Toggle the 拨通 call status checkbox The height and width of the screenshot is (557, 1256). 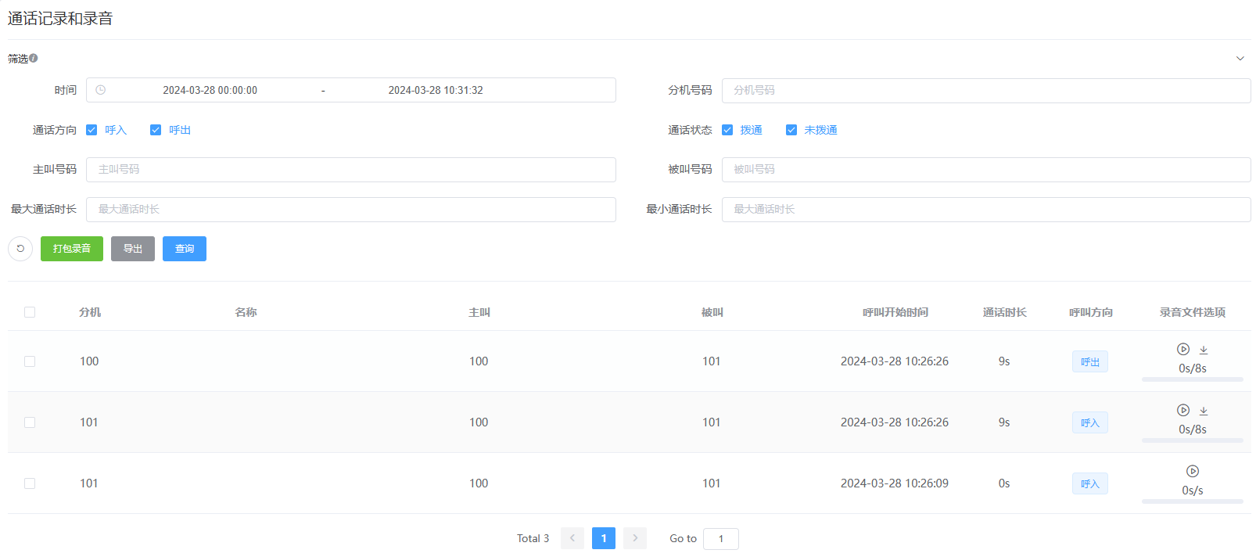727,130
